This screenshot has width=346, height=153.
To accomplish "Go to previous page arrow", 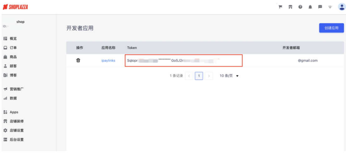I will 189,76.
